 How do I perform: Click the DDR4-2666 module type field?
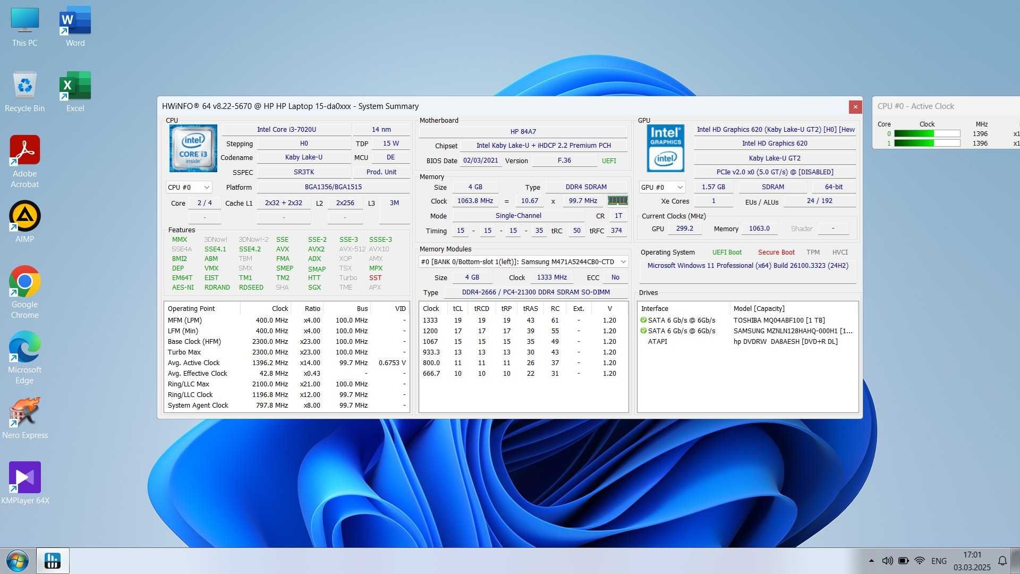535,292
